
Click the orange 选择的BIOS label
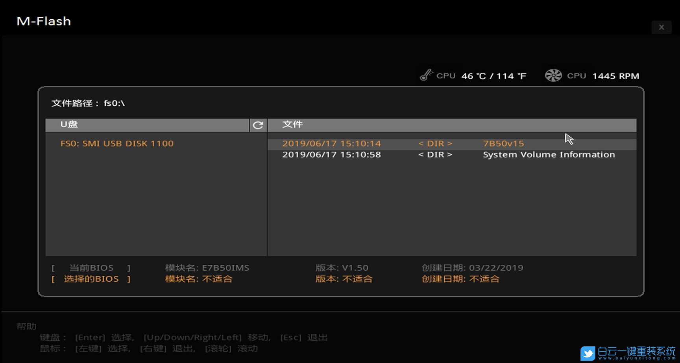91,279
